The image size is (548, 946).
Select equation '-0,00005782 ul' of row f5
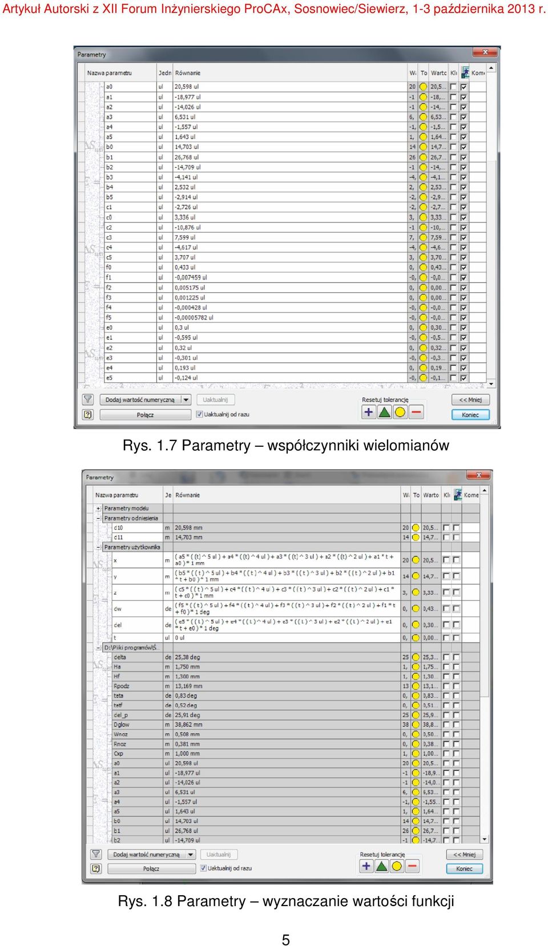click(290, 318)
